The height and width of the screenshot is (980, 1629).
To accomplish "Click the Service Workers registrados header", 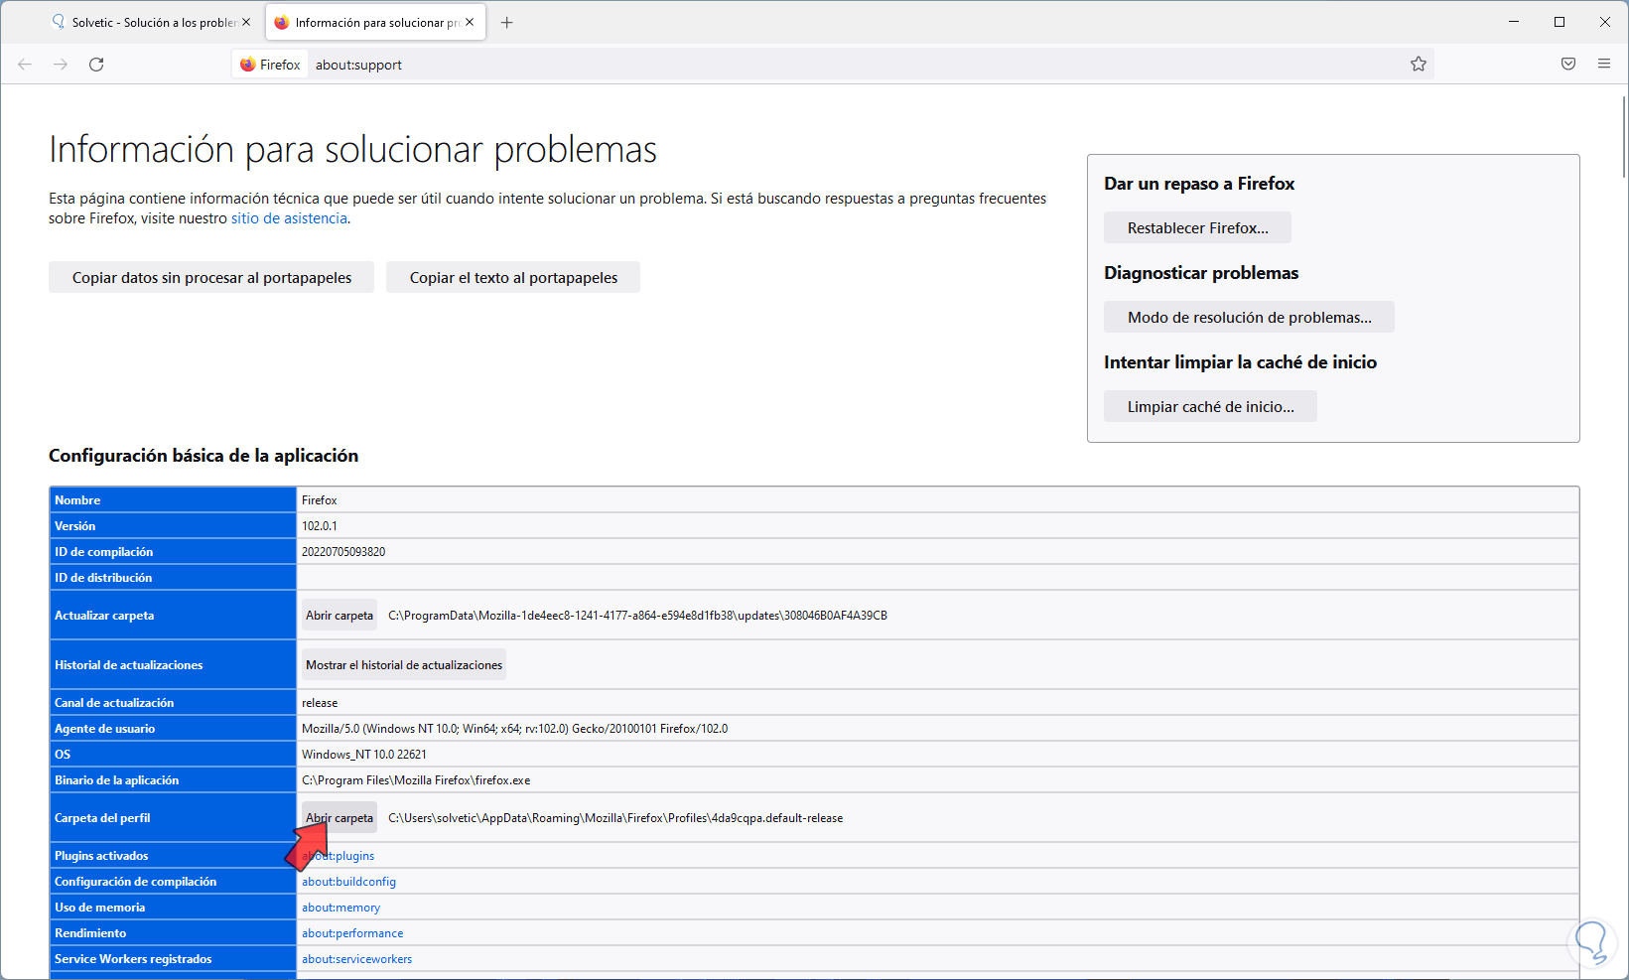I will [173, 959].
